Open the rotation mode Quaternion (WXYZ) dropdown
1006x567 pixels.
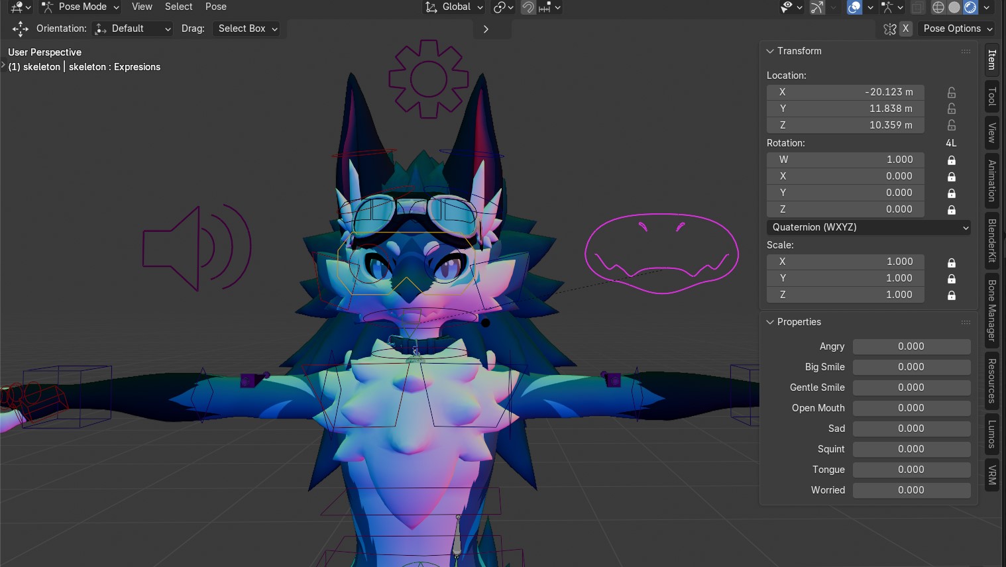coord(868,227)
